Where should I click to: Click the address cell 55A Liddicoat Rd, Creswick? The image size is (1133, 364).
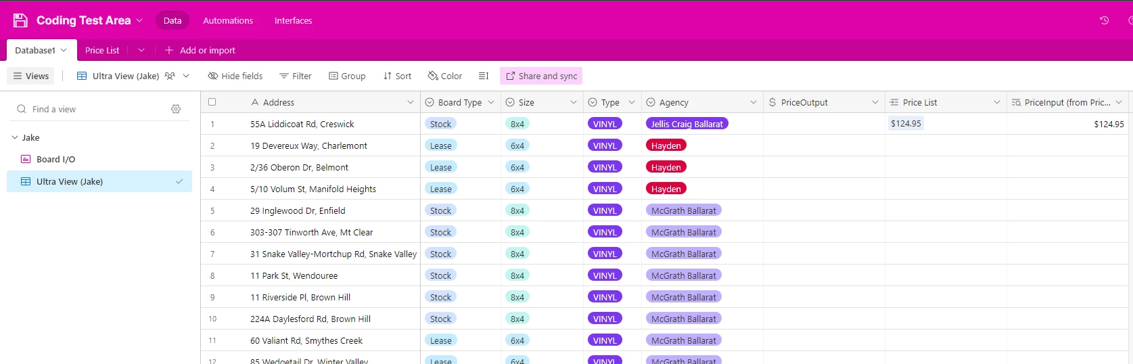302,124
